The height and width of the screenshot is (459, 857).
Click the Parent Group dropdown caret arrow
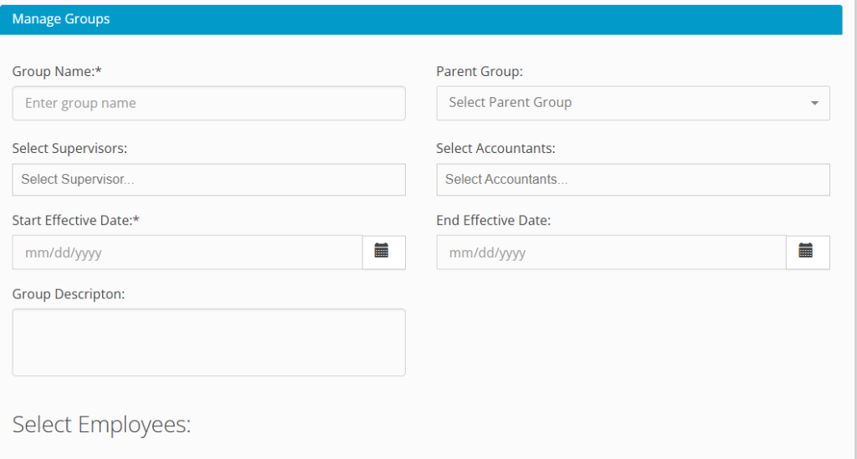click(x=814, y=103)
